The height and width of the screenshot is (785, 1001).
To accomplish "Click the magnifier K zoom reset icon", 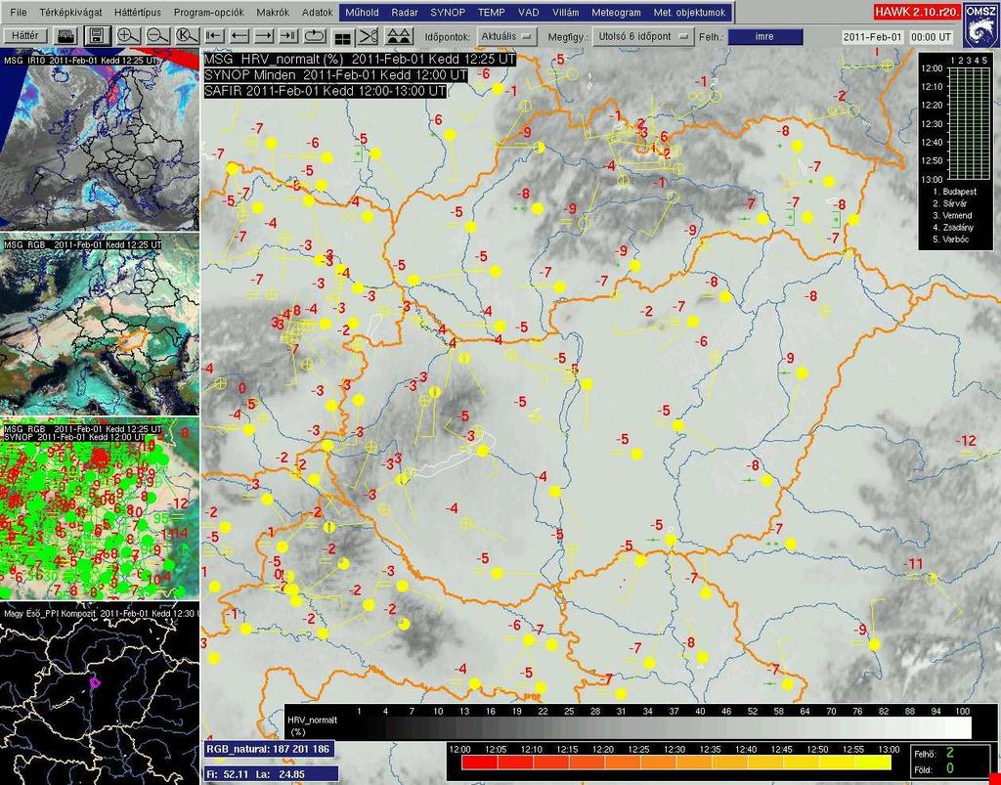I will (x=187, y=36).
